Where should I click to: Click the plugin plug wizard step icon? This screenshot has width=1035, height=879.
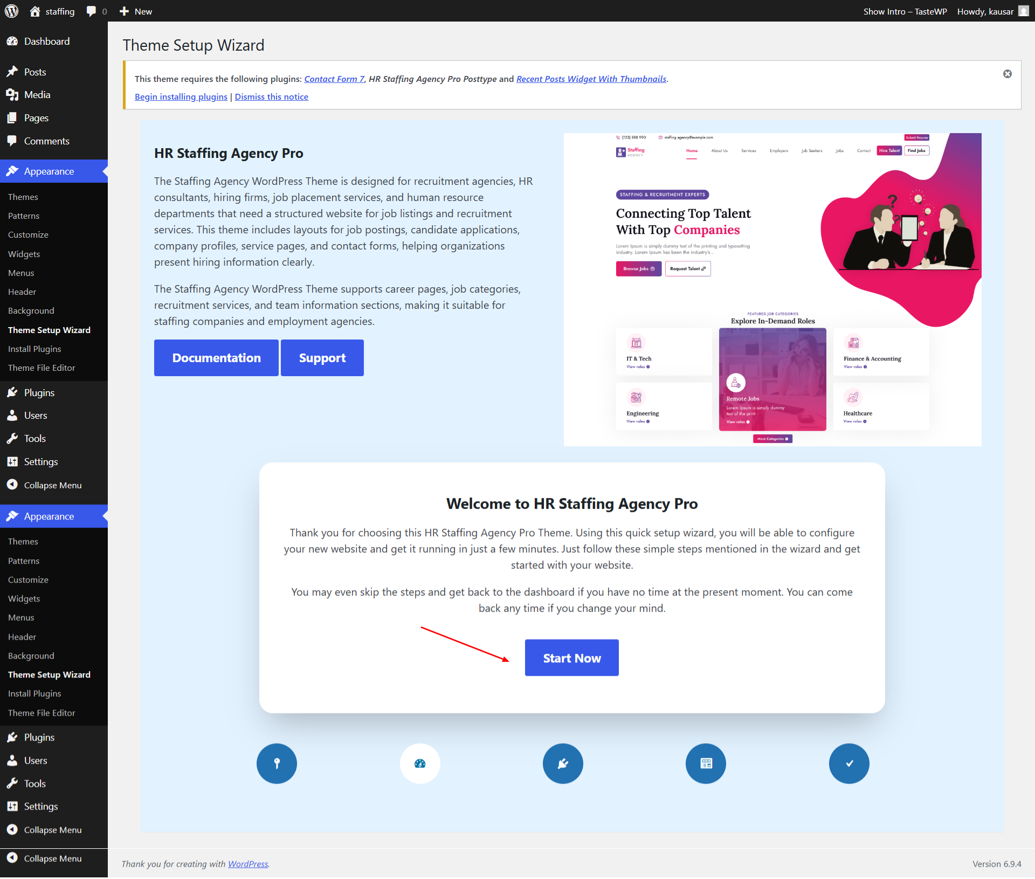[x=563, y=763]
